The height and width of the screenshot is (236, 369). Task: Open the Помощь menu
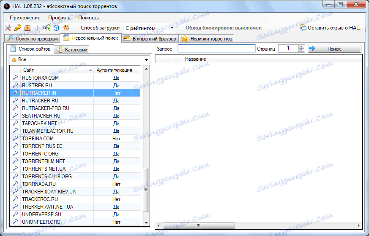coord(88,18)
